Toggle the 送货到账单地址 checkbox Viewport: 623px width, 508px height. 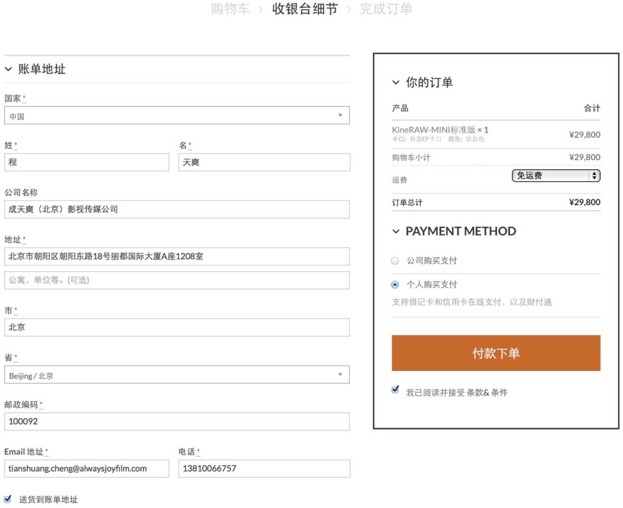coord(8,499)
